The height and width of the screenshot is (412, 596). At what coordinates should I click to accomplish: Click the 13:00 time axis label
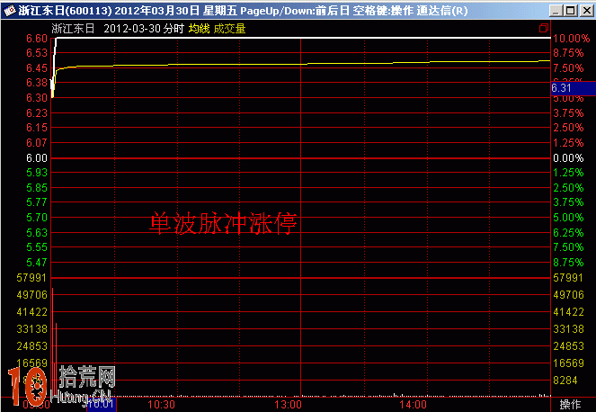click(x=289, y=405)
